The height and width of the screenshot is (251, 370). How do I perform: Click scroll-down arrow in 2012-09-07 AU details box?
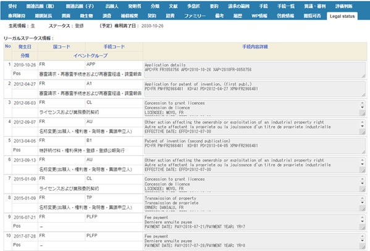[x=362, y=126]
